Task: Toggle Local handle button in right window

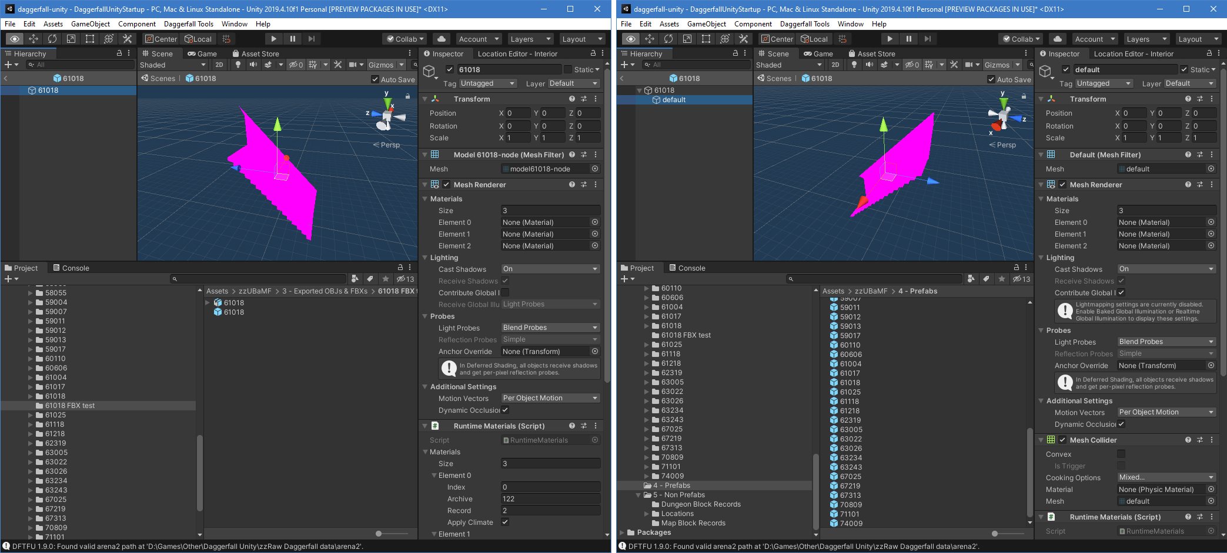Action: [814, 39]
